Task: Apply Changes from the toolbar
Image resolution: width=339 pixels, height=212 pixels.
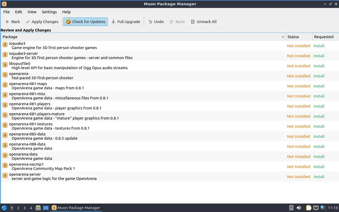Action: (x=42, y=22)
